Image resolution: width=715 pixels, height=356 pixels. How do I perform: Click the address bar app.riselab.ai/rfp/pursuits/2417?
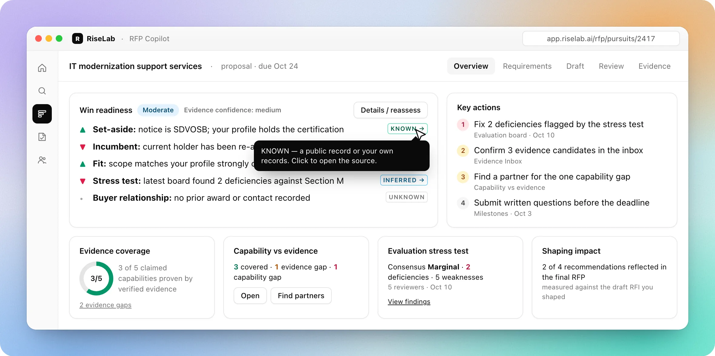601,38
